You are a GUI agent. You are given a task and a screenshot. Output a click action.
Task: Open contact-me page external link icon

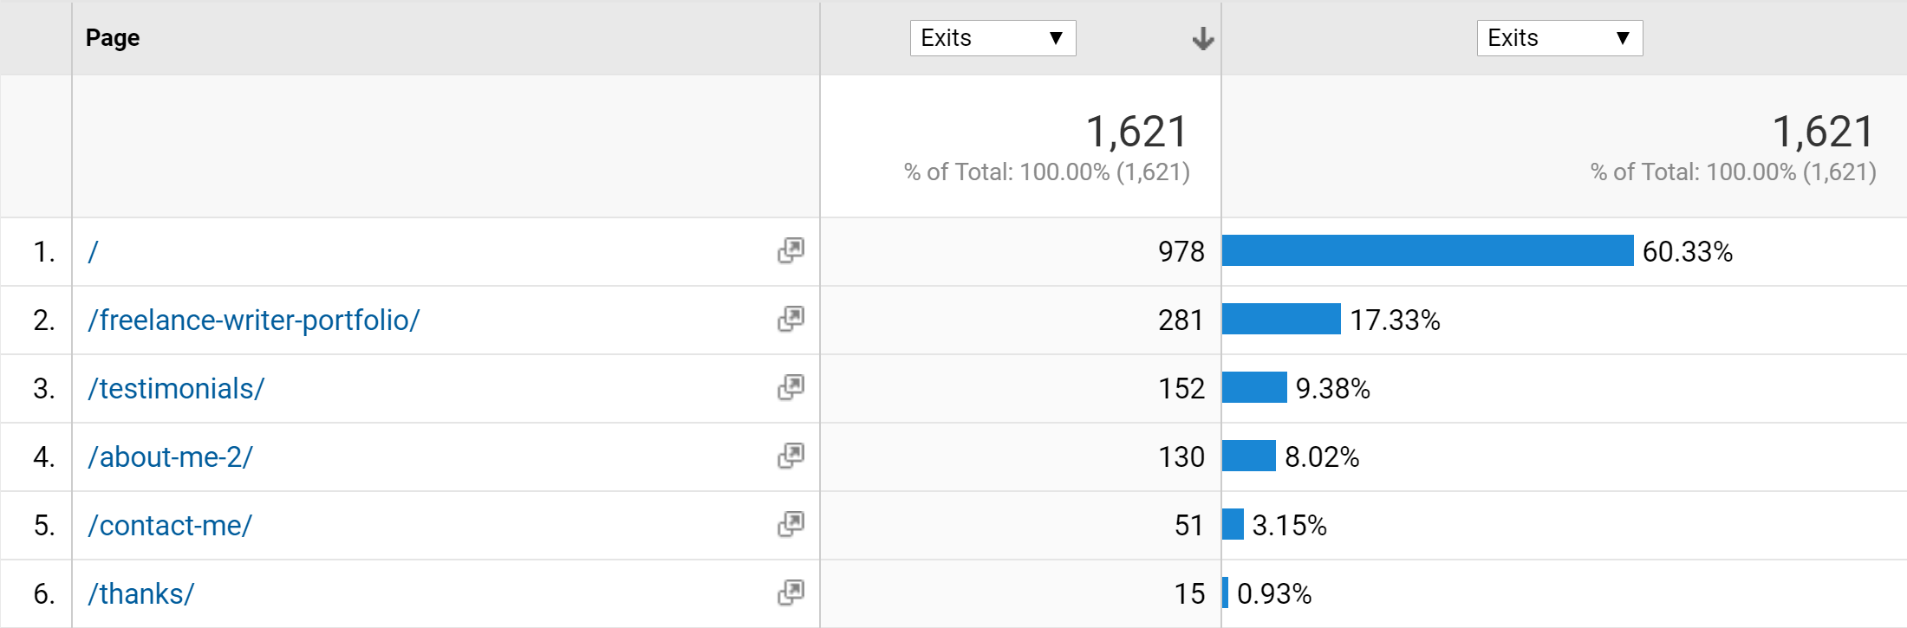[791, 524]
